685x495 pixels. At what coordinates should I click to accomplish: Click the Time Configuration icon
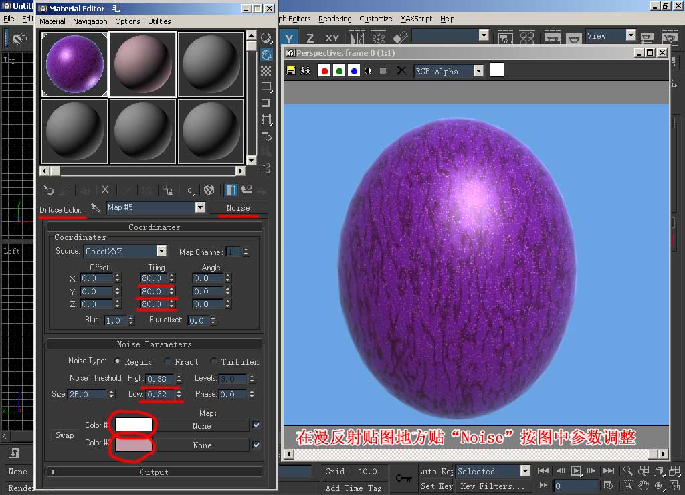(609, 486)
